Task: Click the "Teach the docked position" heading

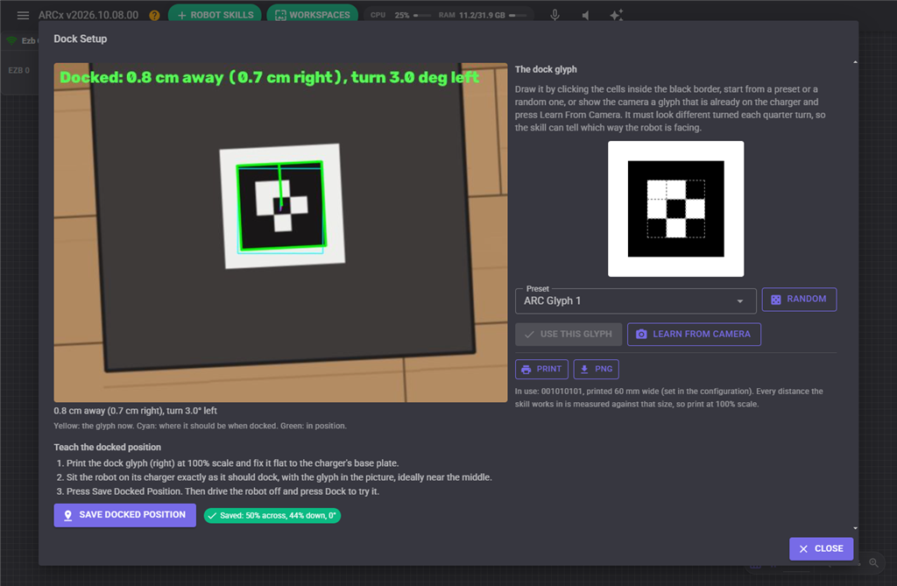Action: click(x=108, y=448)
